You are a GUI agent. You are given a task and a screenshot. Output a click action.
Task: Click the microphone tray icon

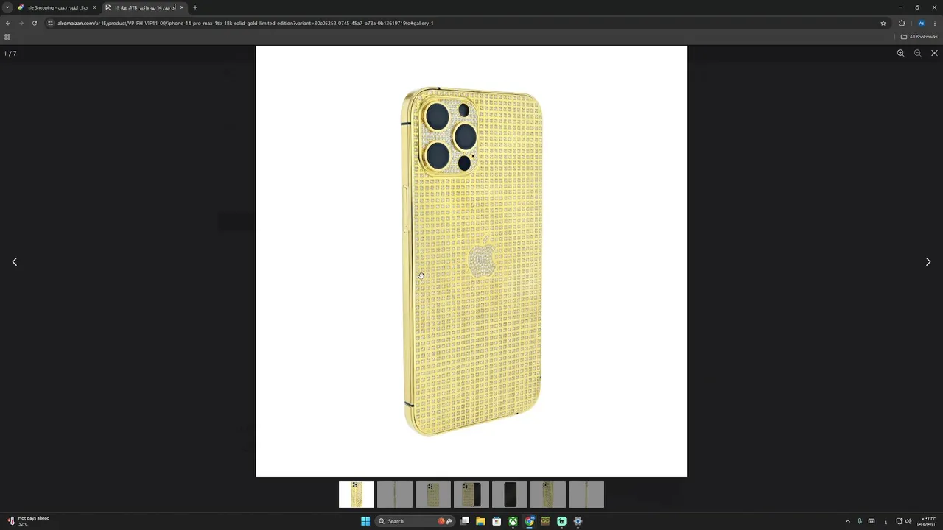859,521
